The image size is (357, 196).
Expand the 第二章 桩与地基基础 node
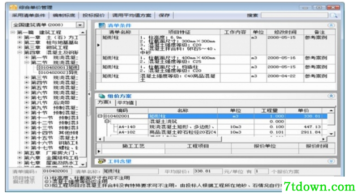(20, 42)
